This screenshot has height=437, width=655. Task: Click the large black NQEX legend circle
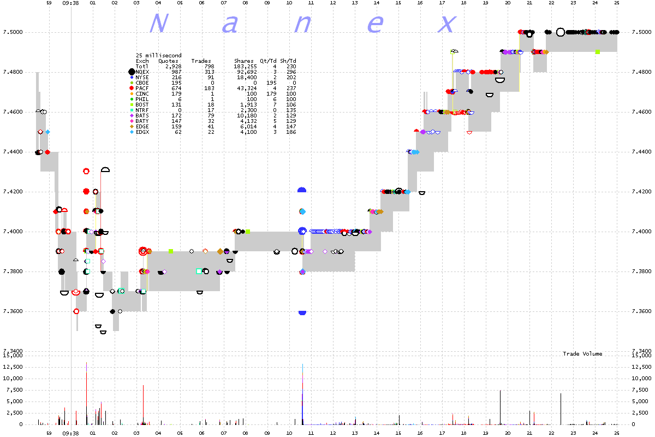coord(132,72)
